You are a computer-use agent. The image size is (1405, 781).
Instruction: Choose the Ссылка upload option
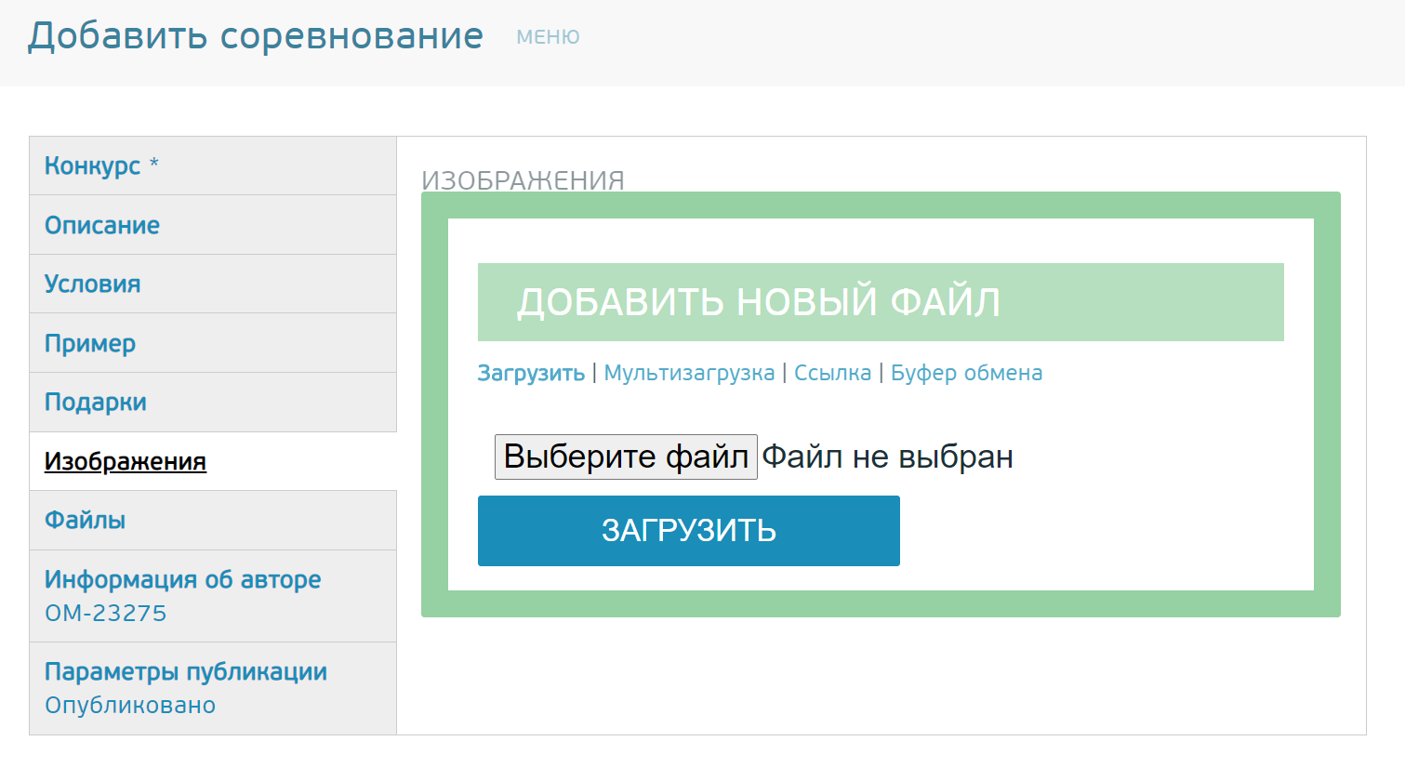click(x=832, y=373)
